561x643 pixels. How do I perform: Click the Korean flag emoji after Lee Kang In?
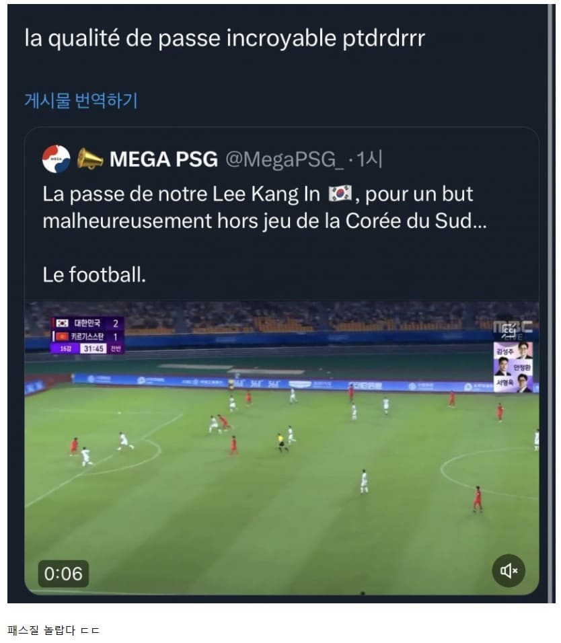[x=340, y=194]
